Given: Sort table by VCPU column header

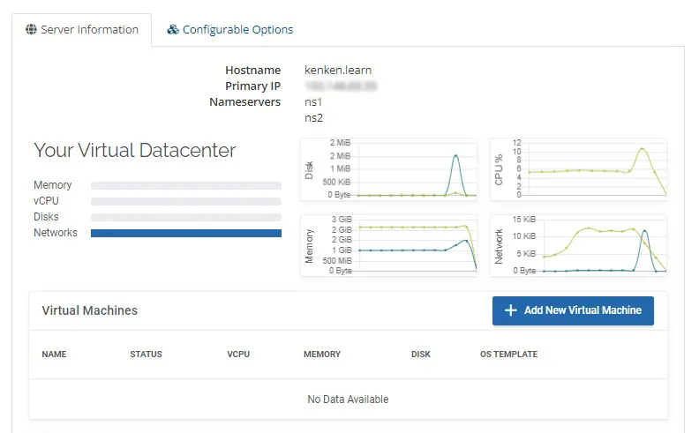Looking at the screenshot, I should click(x=238, y=355).
